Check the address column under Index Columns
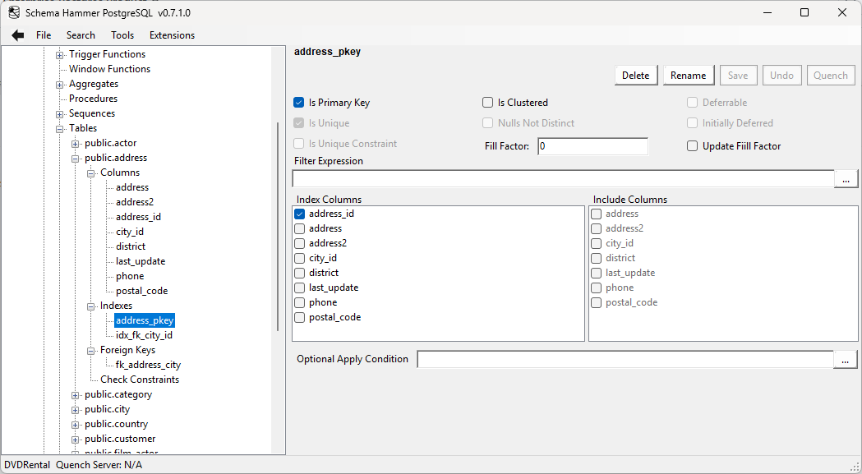862x474 pixels. pyautogui.click(x=300, y=228)
